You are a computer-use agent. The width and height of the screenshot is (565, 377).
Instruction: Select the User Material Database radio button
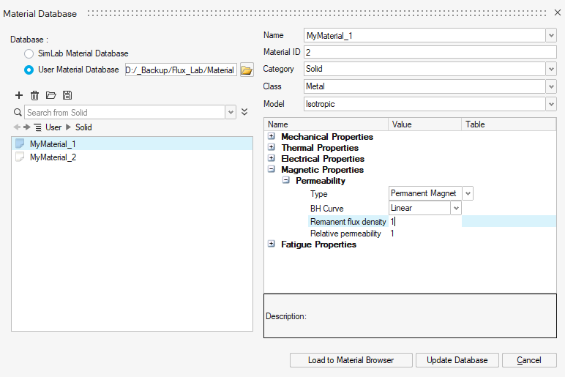click(29, 70)
